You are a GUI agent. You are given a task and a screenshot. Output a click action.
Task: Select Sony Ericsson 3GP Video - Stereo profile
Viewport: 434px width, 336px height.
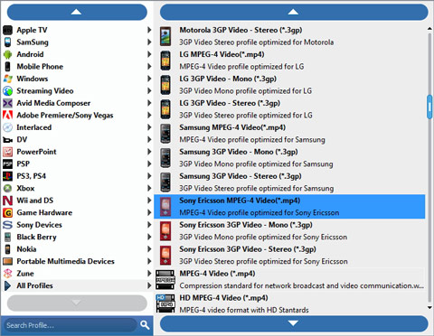[x=289, y=256]
